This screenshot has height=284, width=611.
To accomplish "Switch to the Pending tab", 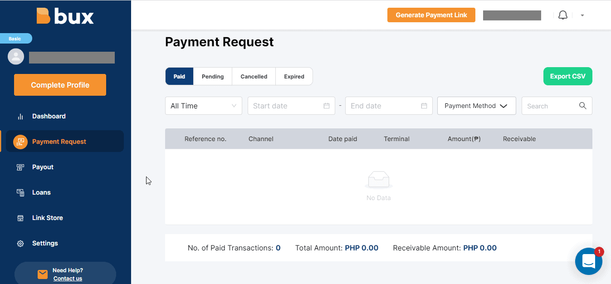I will 212,76.
